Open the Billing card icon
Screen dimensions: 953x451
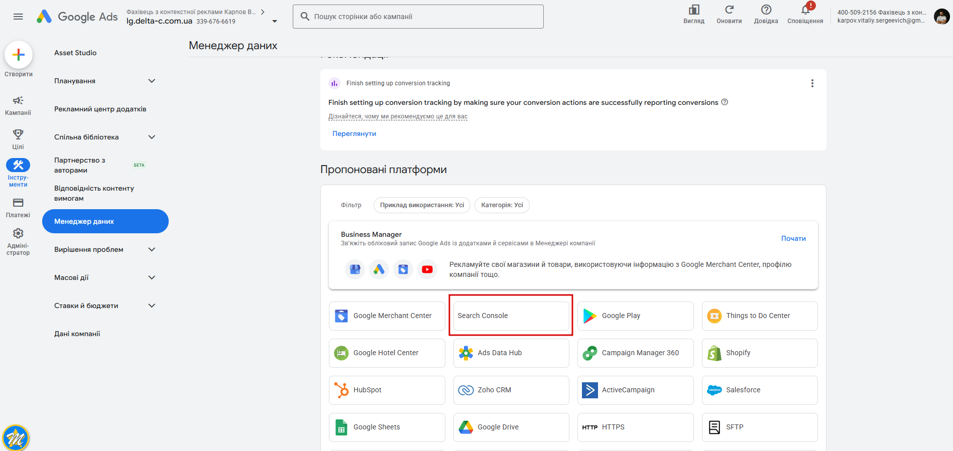point(18,203)
